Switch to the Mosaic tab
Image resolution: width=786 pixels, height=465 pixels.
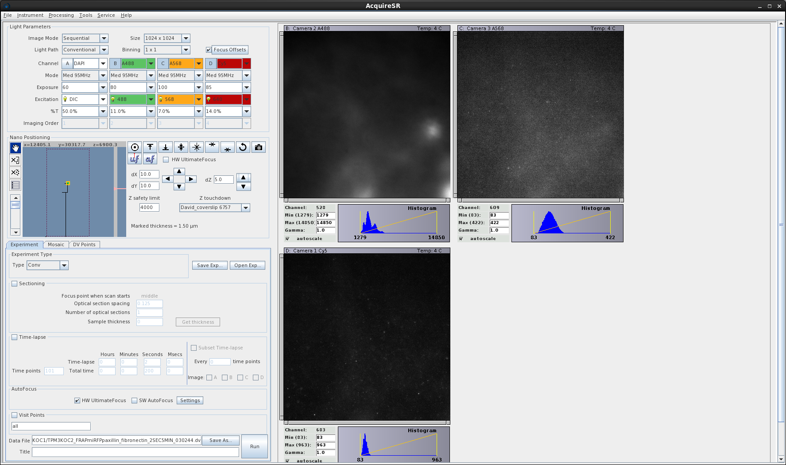click(x=56, y=245)
